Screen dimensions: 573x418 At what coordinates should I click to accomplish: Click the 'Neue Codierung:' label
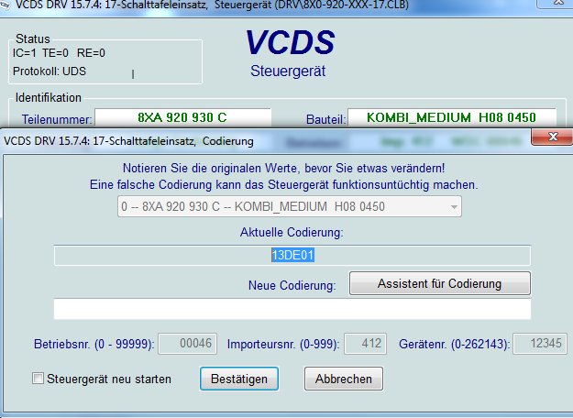pos(292,285)
